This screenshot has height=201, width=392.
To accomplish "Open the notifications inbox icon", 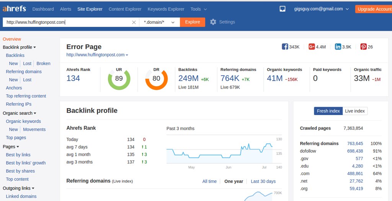I will [283, 9].
